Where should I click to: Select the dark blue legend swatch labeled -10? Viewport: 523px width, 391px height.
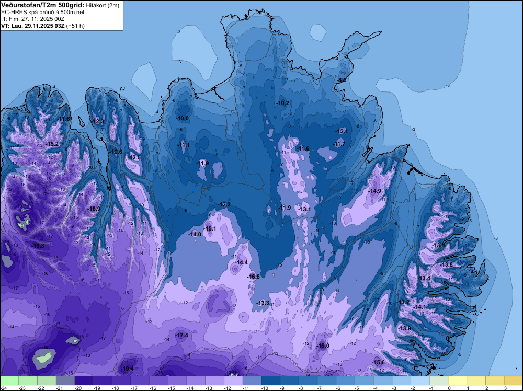pos(271,381)
